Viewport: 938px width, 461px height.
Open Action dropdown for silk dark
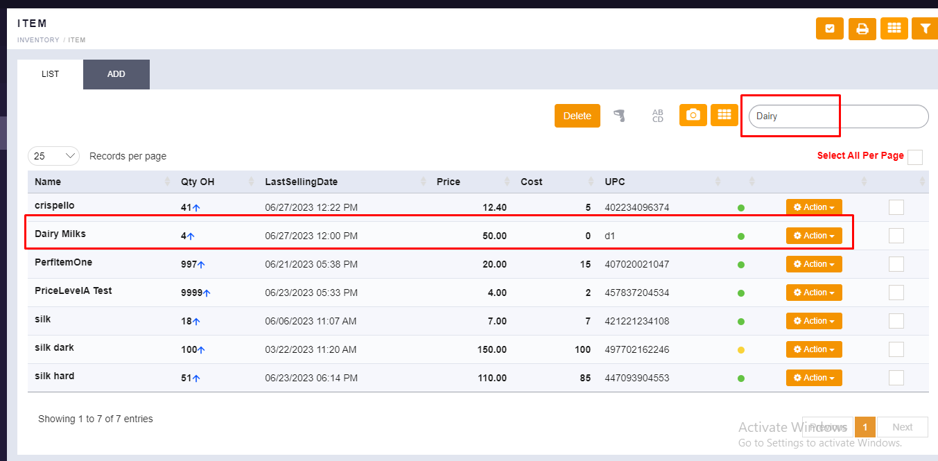click(814, 349)
